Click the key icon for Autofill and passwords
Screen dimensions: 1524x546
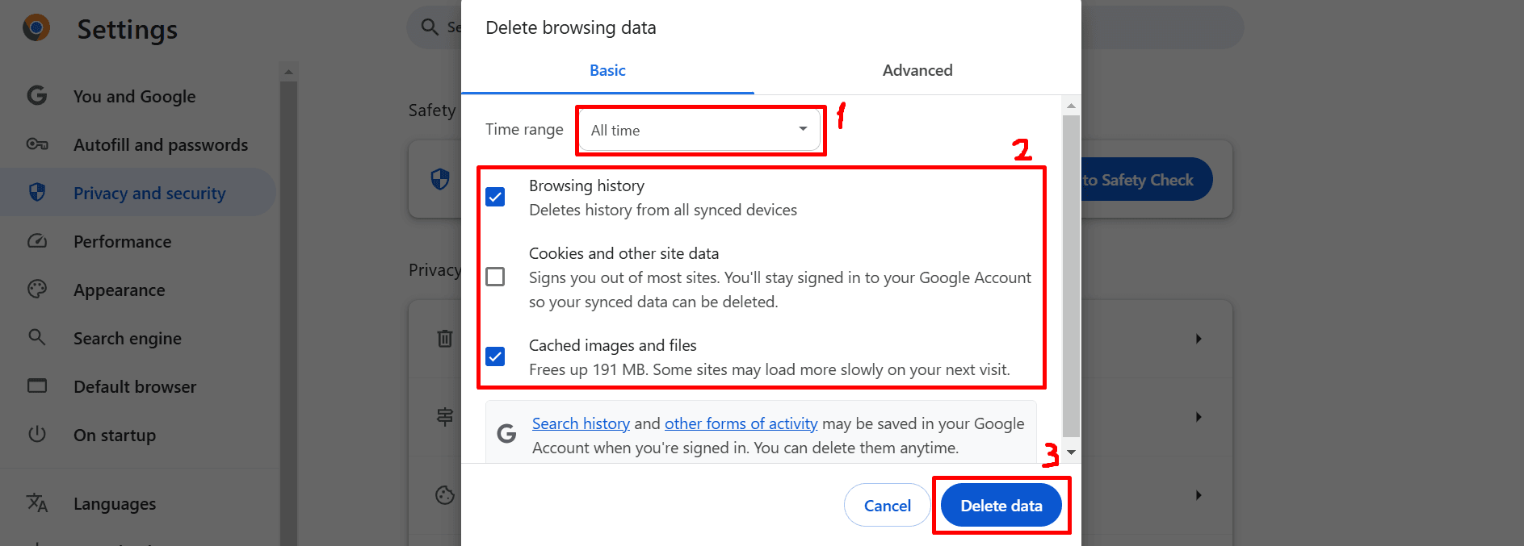pyautogui.click(x=37, y=144)
